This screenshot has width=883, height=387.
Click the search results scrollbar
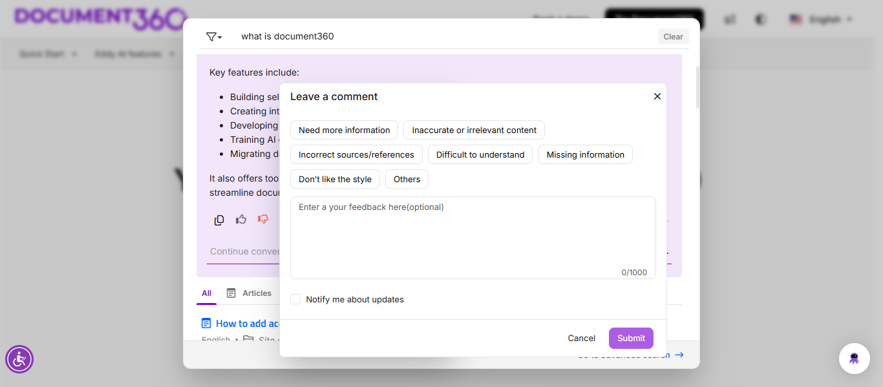pos(697,87)
